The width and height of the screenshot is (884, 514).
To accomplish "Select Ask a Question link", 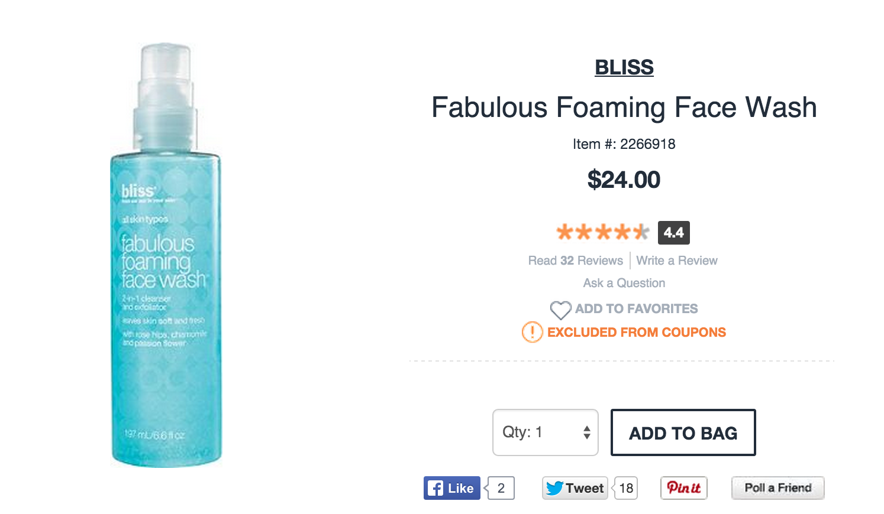I will tap(624, 283).
